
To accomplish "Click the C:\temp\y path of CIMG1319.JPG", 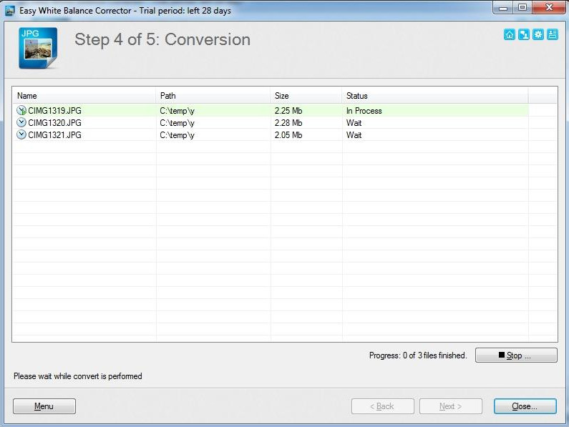I will (177, 111).
